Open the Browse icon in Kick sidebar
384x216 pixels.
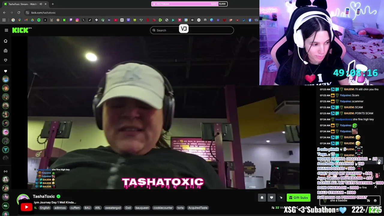[5, 51]
